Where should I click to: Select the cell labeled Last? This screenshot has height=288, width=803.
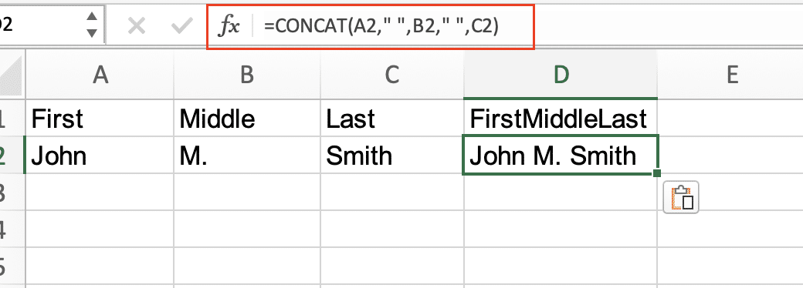pos(392,119)
